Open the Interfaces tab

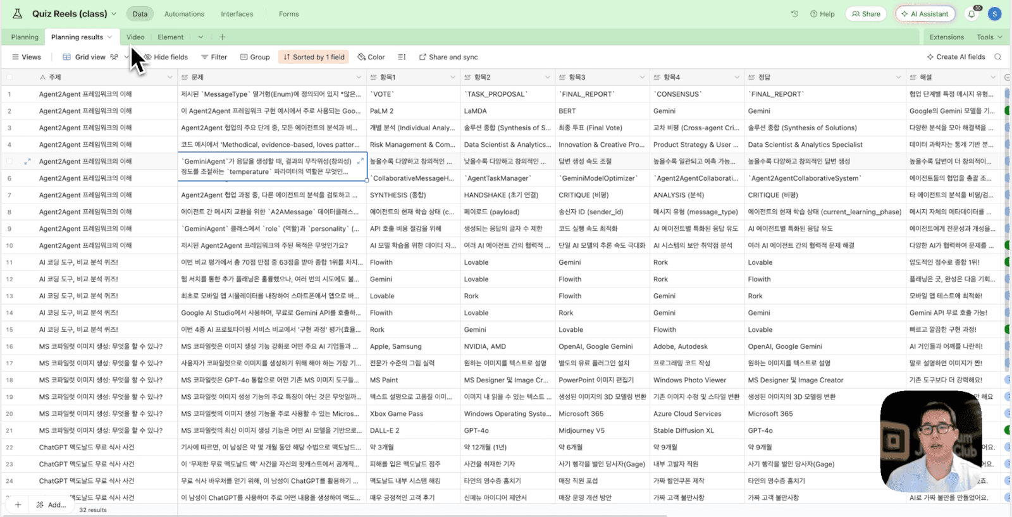[x=237, y=14]
